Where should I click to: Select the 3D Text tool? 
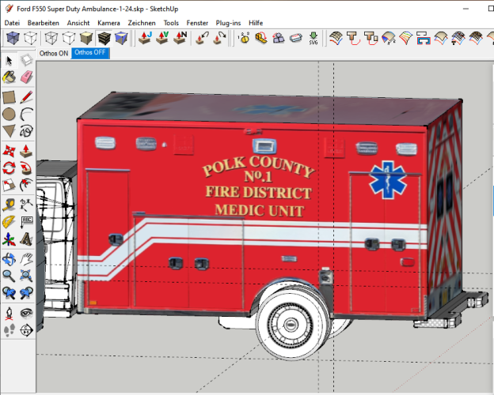coord(26,239)
